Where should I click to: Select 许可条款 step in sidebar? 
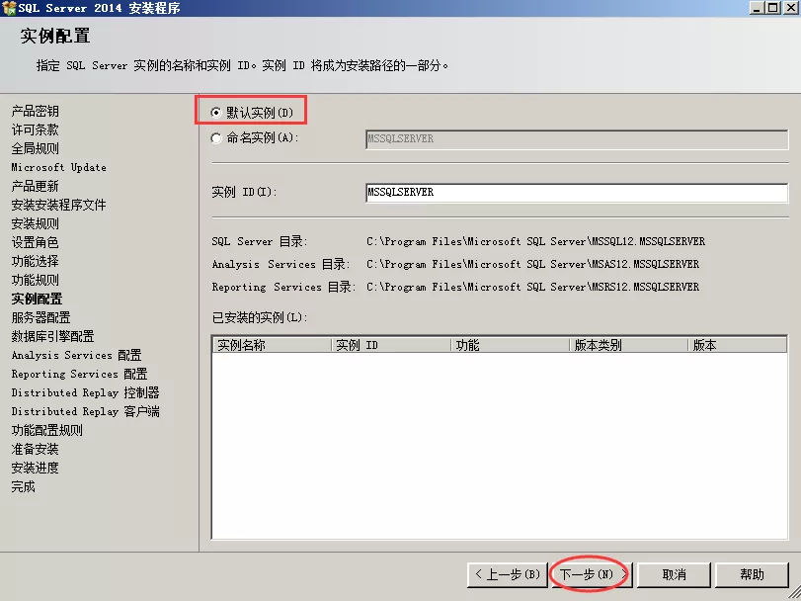point(36,129)
